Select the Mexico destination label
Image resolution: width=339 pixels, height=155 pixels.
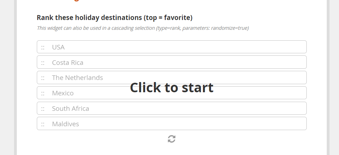click(x=63, y=93)
